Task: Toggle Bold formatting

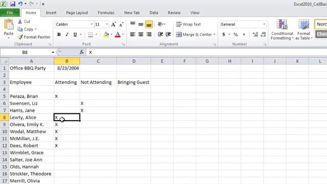Action: 59,34
